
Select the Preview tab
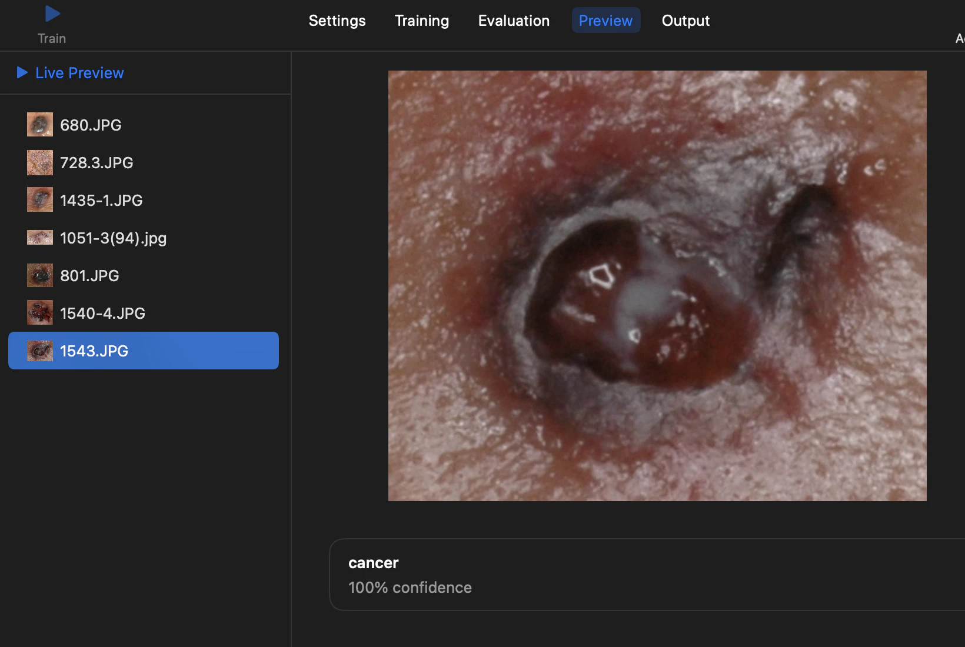(606, 21)
